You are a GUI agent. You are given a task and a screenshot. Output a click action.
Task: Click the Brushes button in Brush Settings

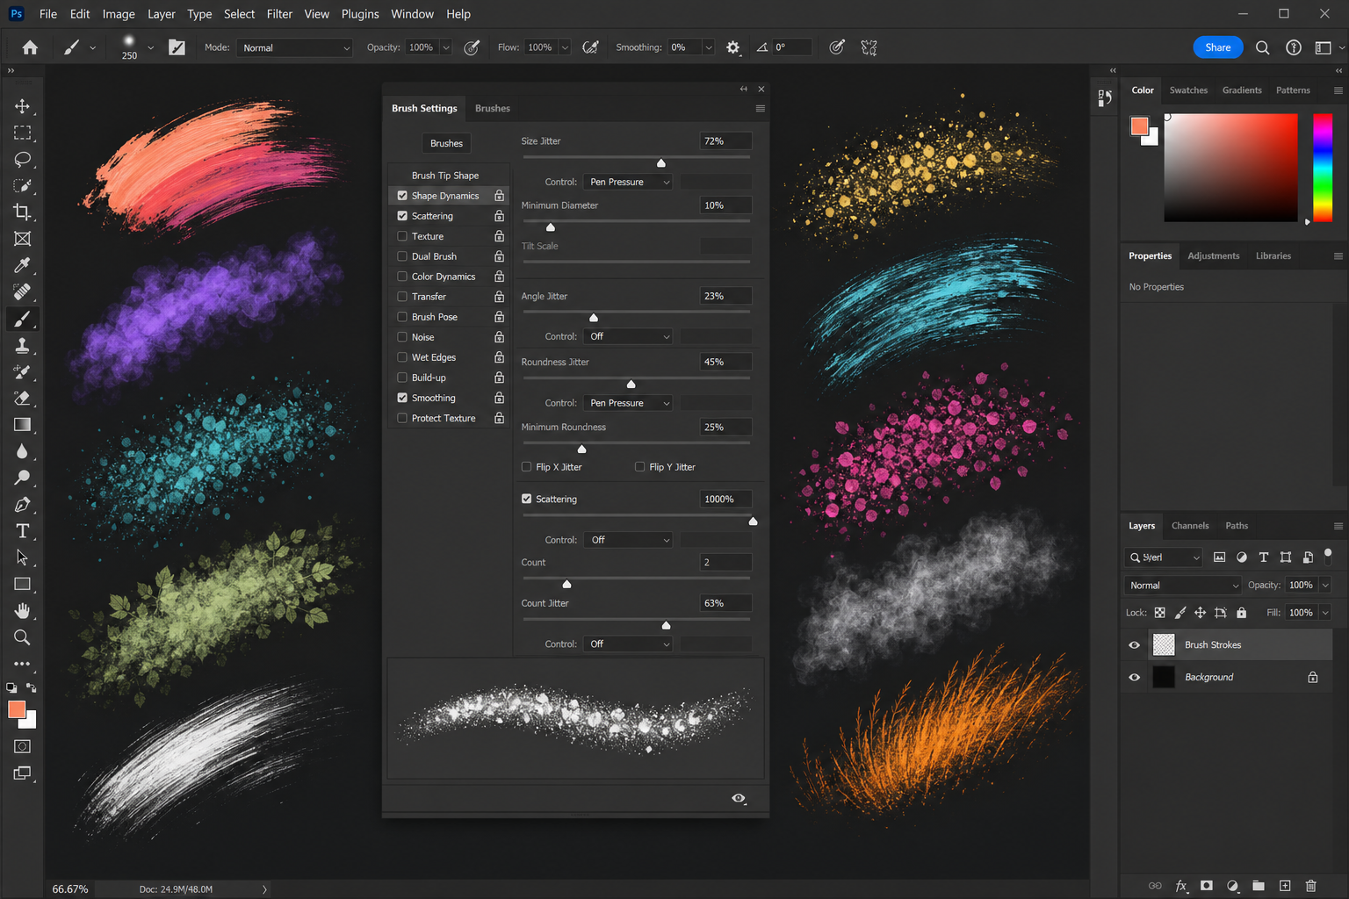pyautogui.click(x=446, y=143)
